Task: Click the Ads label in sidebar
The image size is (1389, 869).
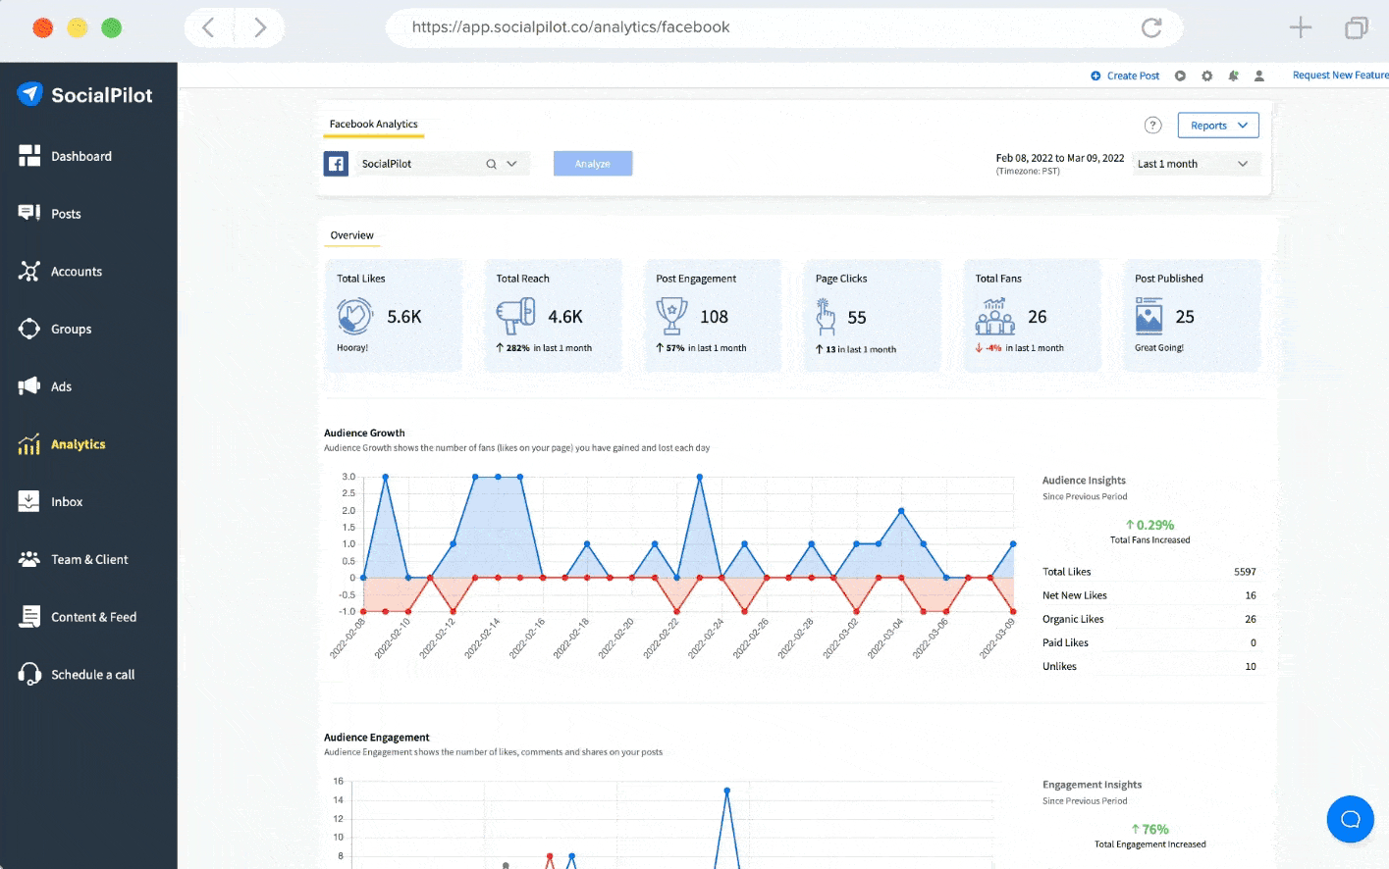Action: click(x=61, y=386)
